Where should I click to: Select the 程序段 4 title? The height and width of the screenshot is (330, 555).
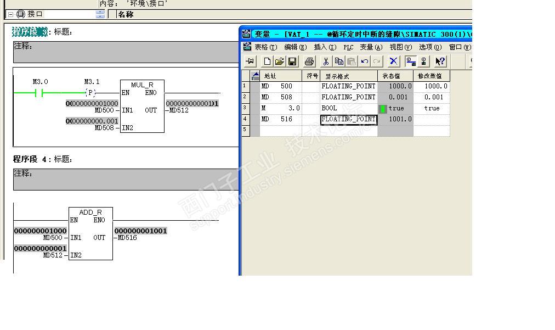(30, 159)
